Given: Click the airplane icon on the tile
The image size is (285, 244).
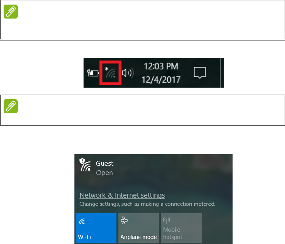Looking at the screenshot, I should tap(124, 220).
